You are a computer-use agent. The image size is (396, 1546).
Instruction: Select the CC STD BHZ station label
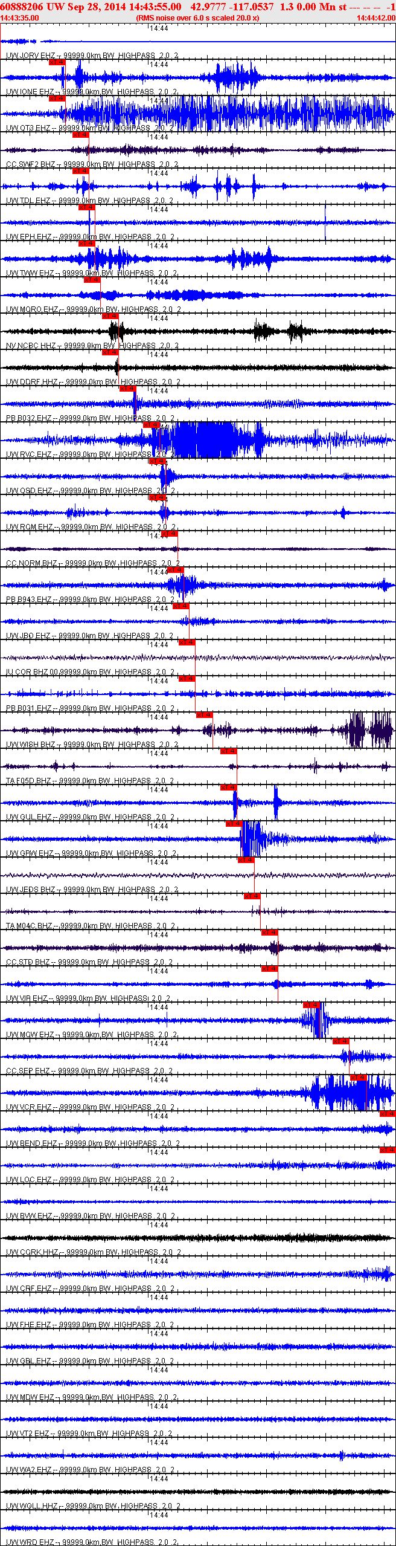click(x=89, y=962)
